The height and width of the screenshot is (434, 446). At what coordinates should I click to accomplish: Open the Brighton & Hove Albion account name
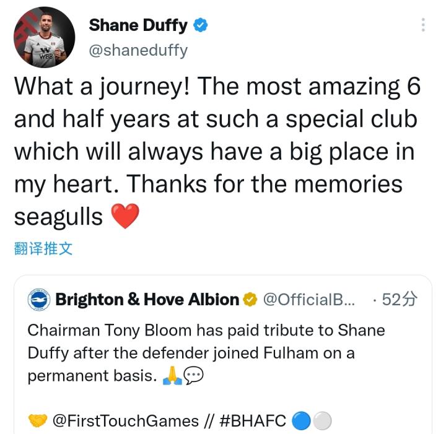(x=147, y=300)
